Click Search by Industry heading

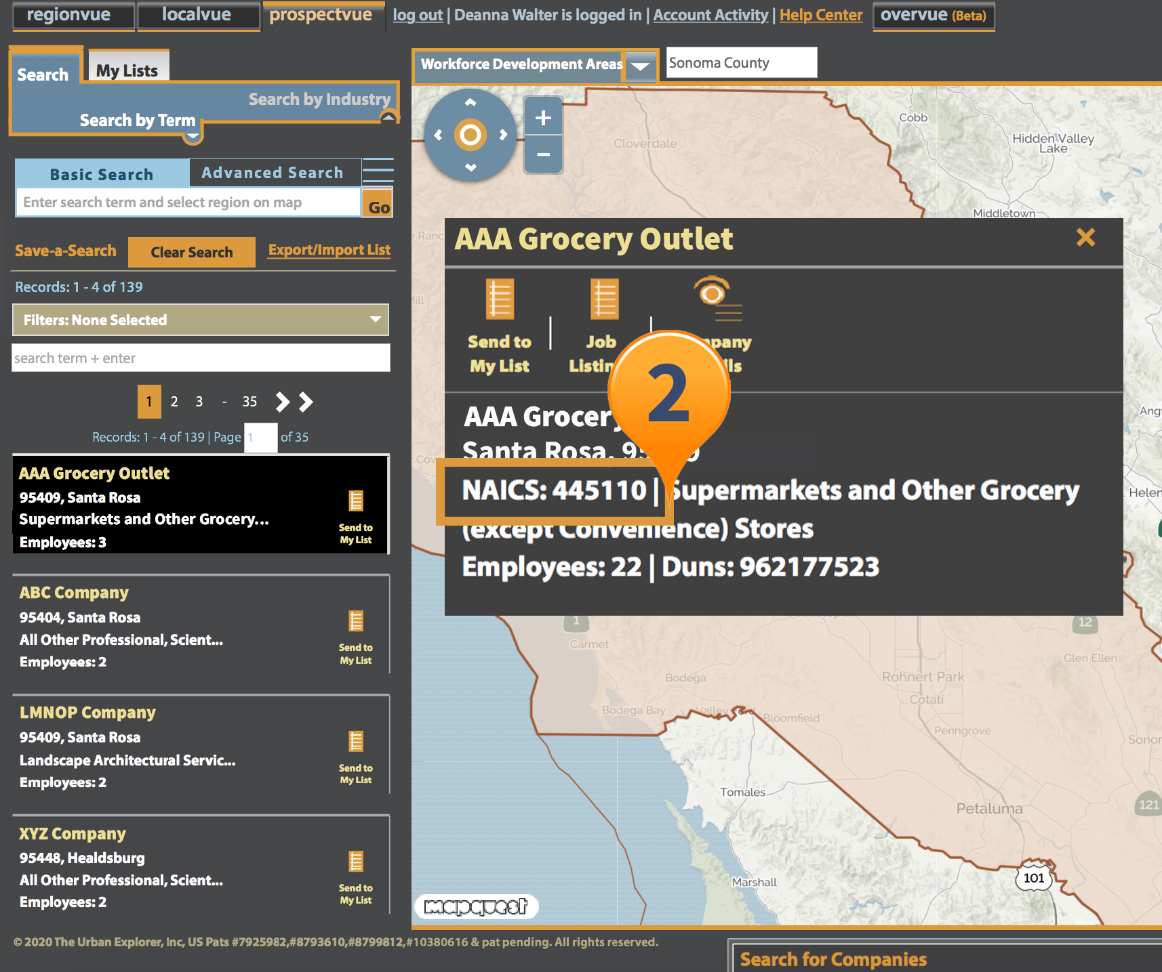319,99
